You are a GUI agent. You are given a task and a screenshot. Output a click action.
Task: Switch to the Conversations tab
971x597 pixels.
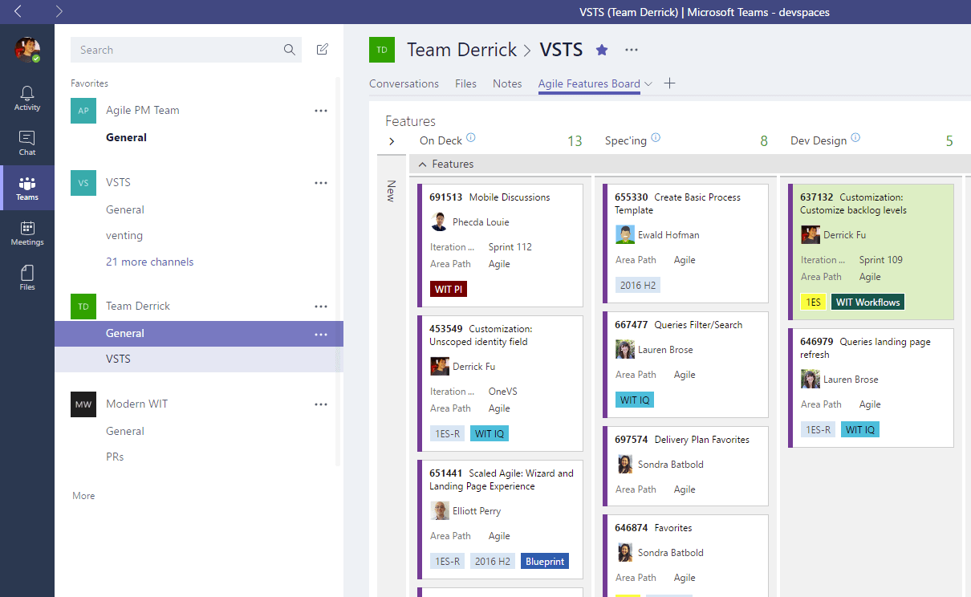tap(404, 83)
